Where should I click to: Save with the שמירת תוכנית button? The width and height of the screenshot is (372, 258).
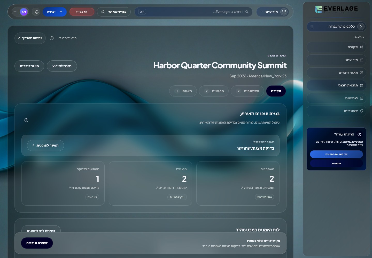[x=37, y=243]
